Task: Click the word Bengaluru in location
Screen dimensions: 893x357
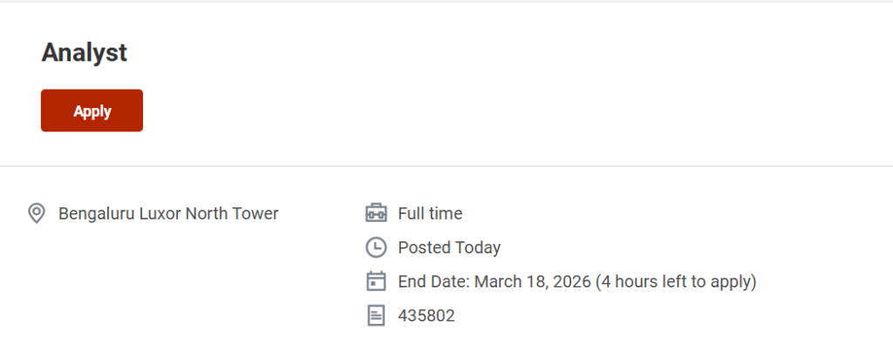Action: (96, 213)
